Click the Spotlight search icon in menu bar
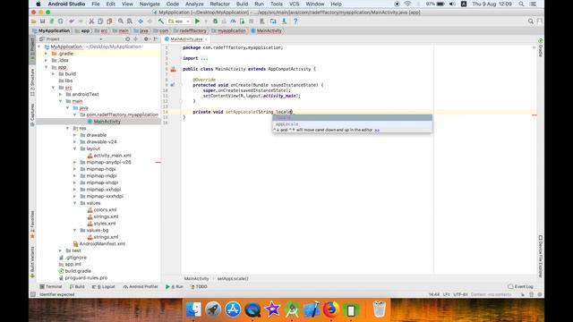This screenshot has width=573, height=322. [521, 4]
